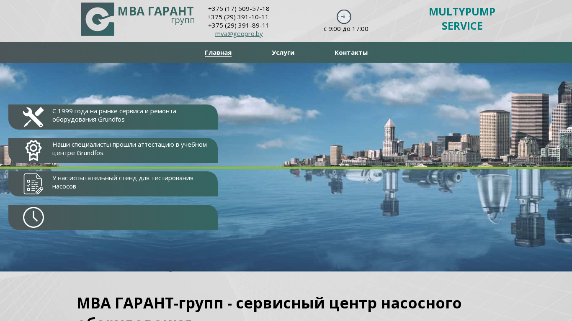
Task: Click the 'испытательный стенд' banner text
Action: coord(123,182)
